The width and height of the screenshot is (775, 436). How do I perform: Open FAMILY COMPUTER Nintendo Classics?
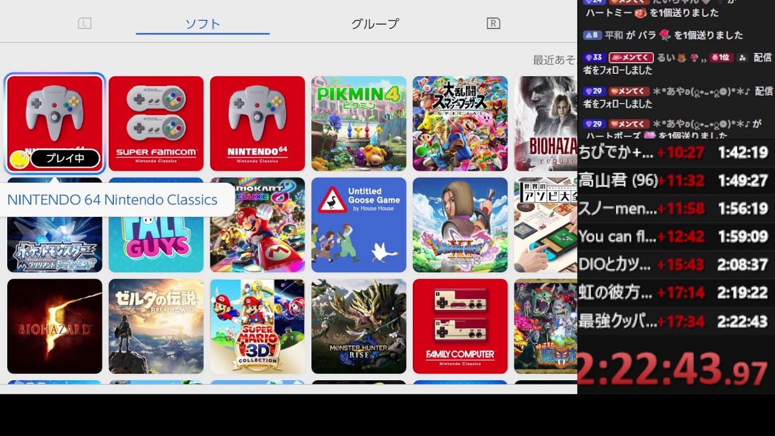pos(460,326)
